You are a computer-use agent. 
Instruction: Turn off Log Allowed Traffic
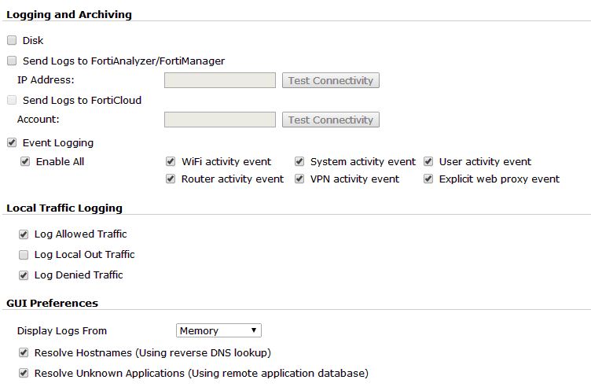pyautogui.click(x=24, y=234)
